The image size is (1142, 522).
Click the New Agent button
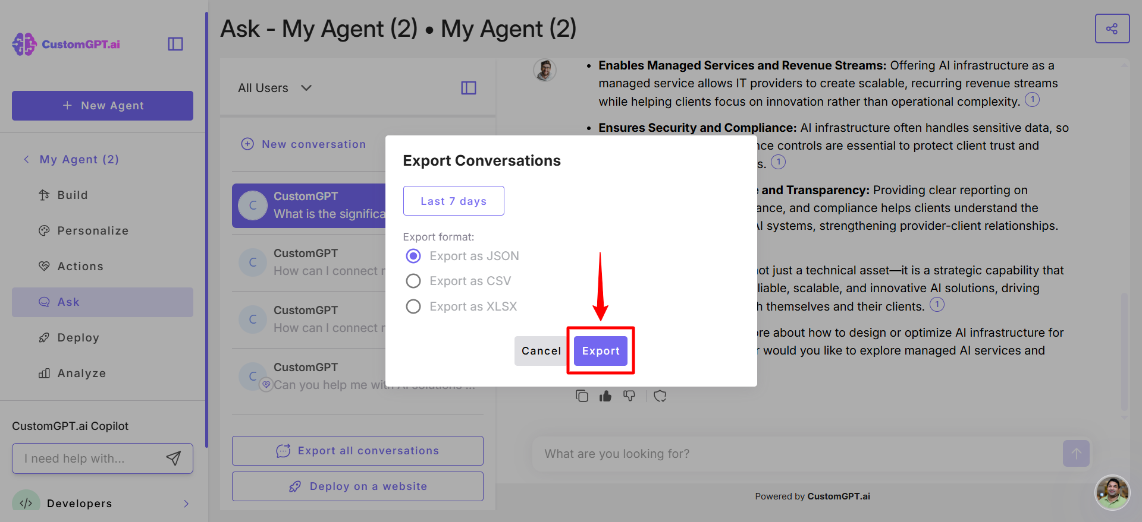pos(102,106)
